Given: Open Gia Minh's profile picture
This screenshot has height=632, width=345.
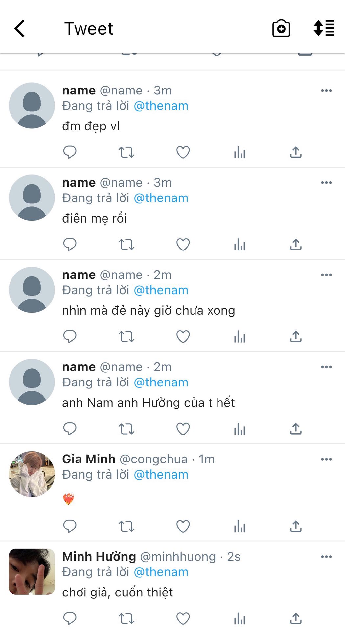Looking at the screenshot, I should [32, 474].
